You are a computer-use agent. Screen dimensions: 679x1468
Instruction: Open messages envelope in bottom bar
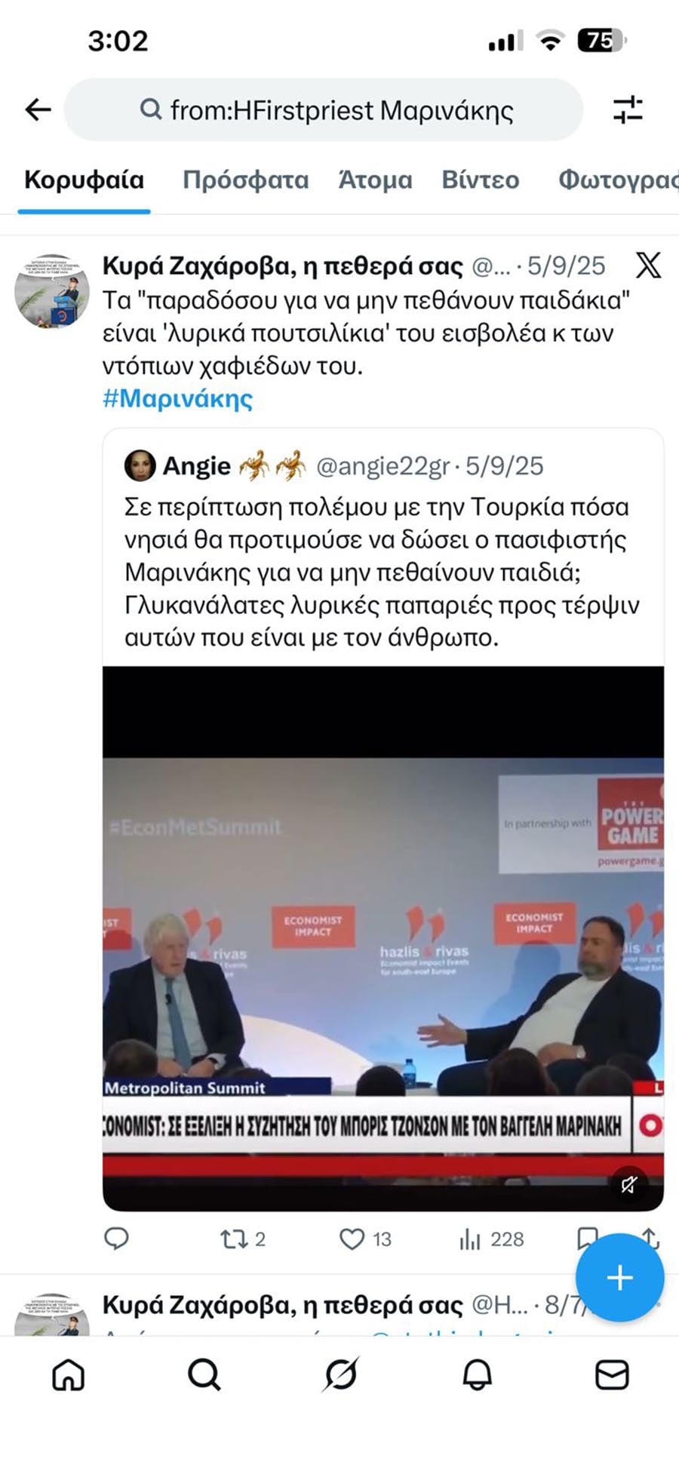pos(612,1375)
